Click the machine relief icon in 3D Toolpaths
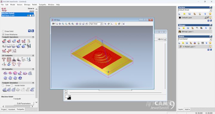215x114 pixels. pos(5,73)
